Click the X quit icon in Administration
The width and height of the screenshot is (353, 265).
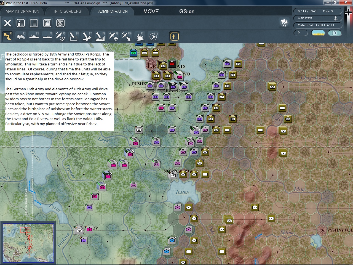pos(7,23)
